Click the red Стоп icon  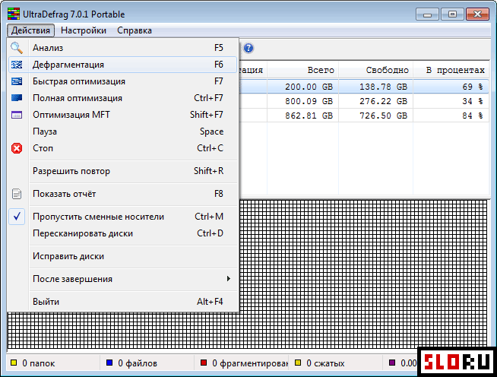[x=17, y=148]
